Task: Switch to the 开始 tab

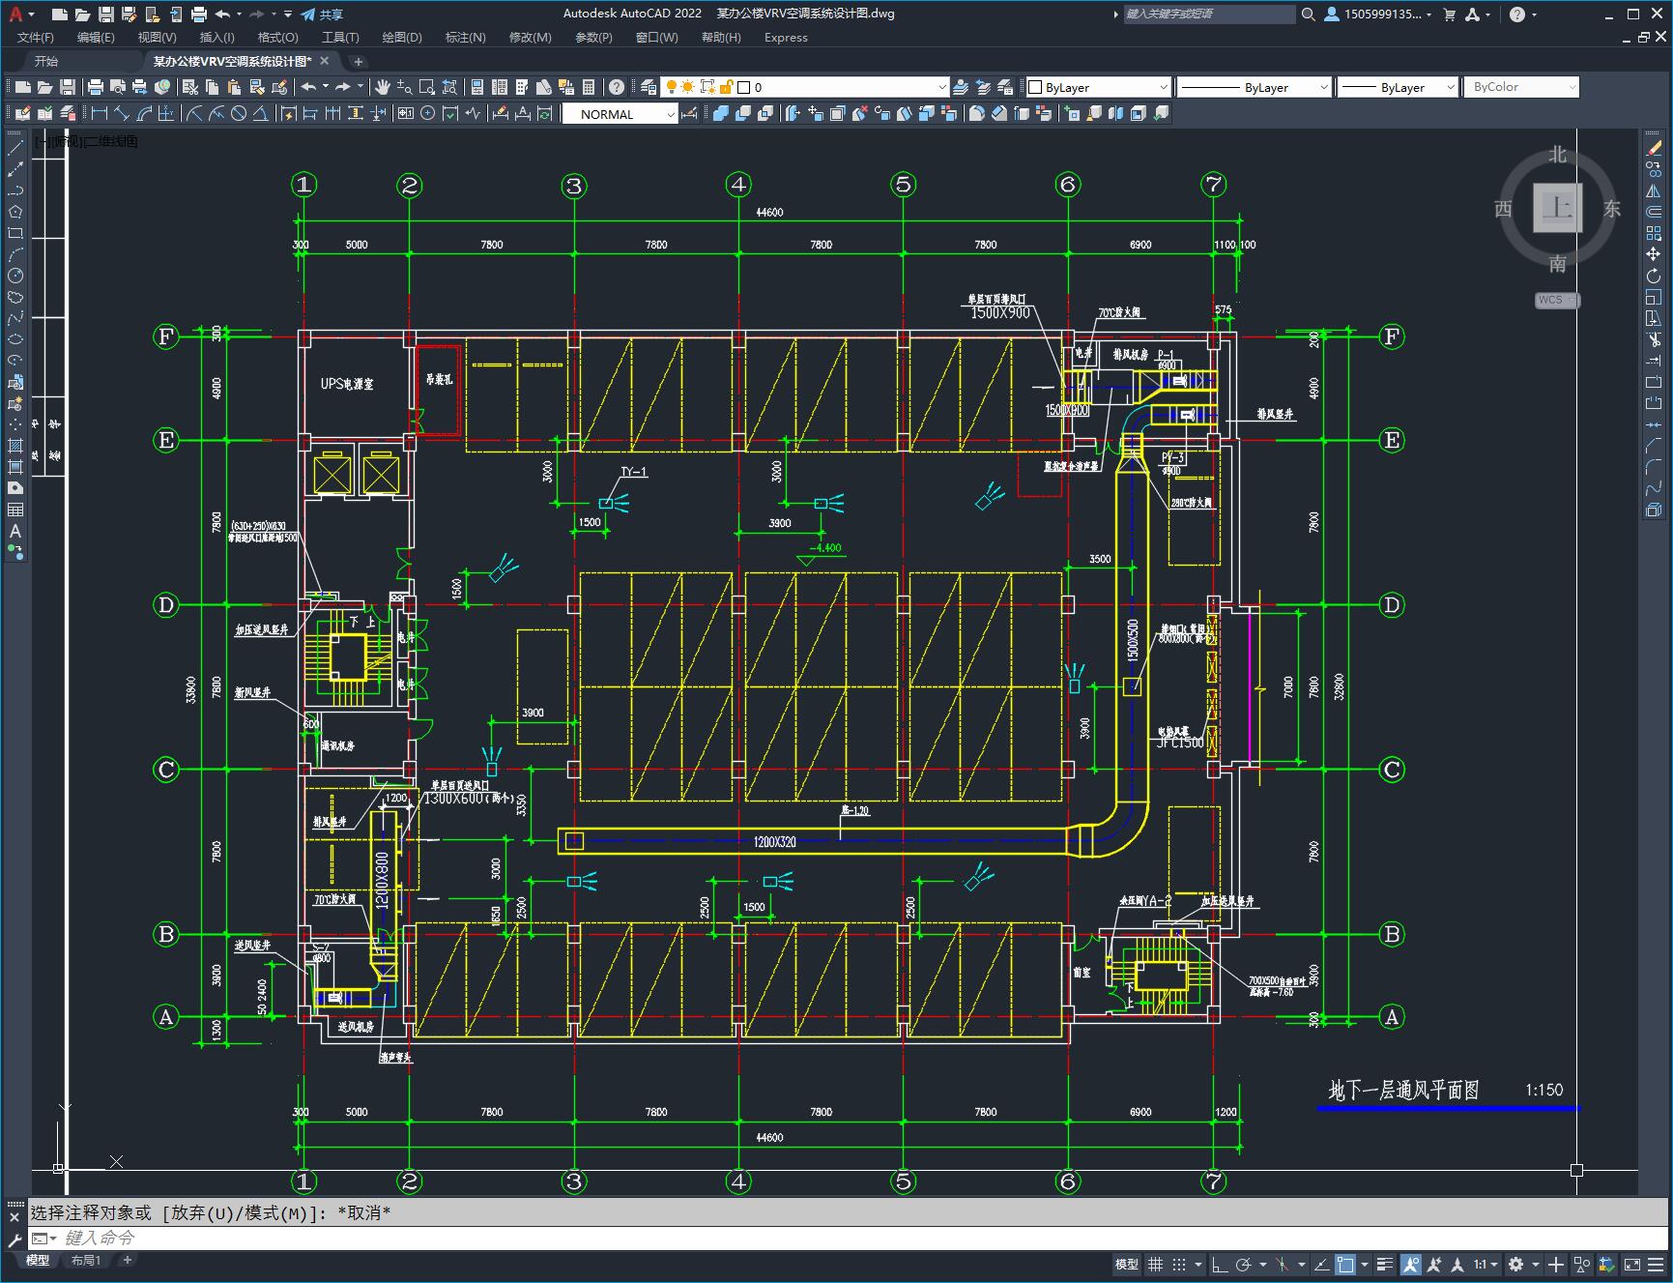Action: (45, 61)
